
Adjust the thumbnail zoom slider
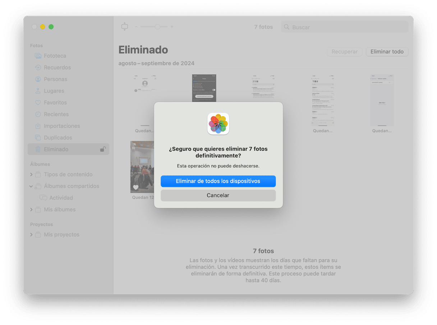157,27
